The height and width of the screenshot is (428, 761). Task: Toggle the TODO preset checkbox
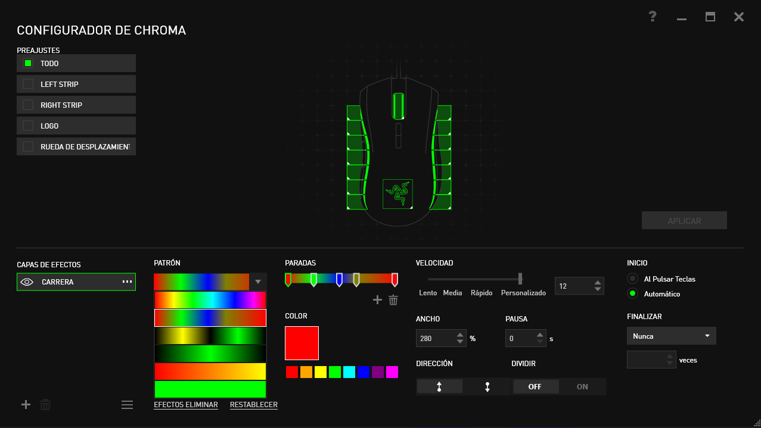click(28, 63)
